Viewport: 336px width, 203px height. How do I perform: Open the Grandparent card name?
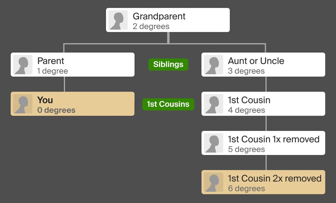[159, 16]
